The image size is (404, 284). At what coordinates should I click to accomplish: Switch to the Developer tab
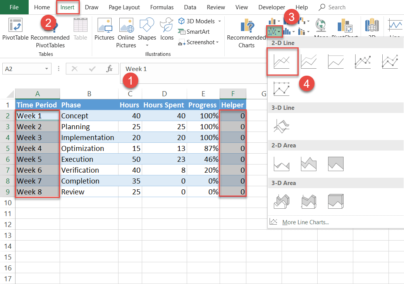tap(272, 7)
